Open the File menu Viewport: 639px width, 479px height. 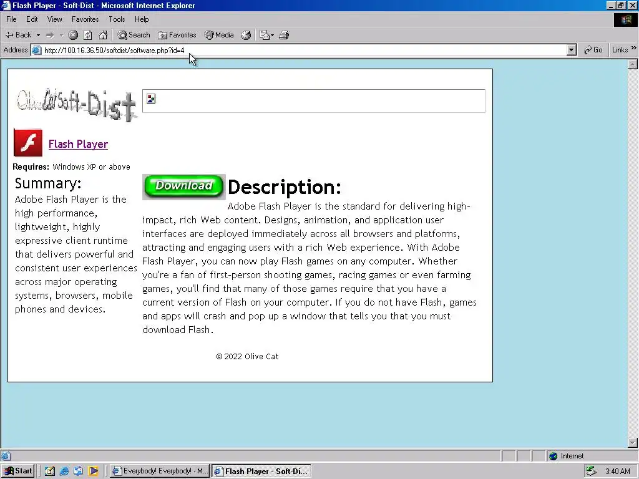[x=11, y=19]
